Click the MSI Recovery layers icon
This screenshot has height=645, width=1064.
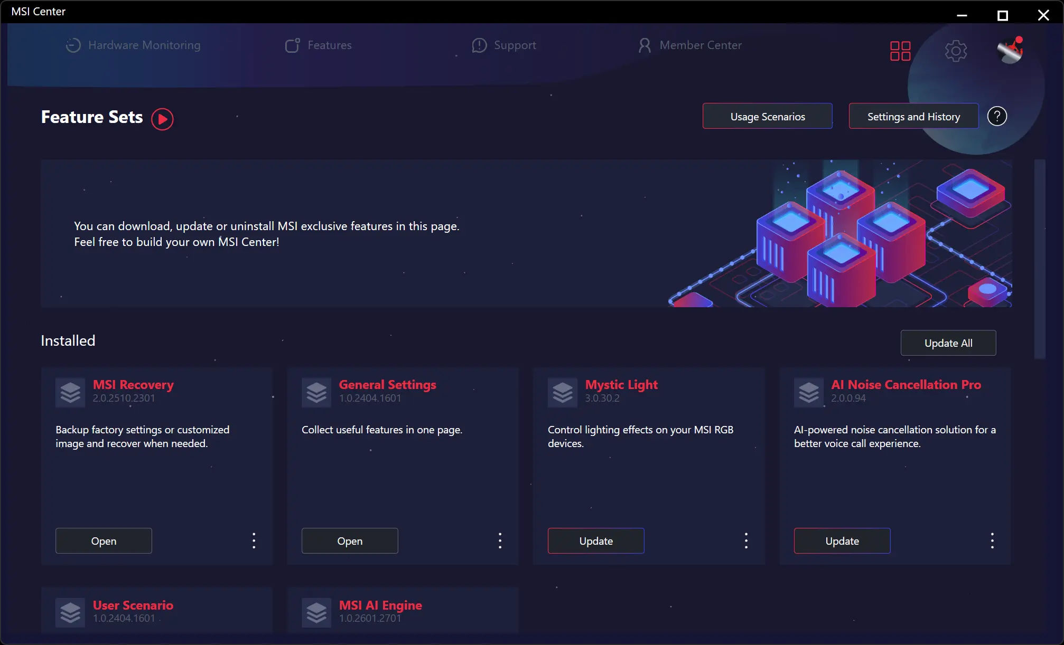pyautogui.click(x=70, y=393)
